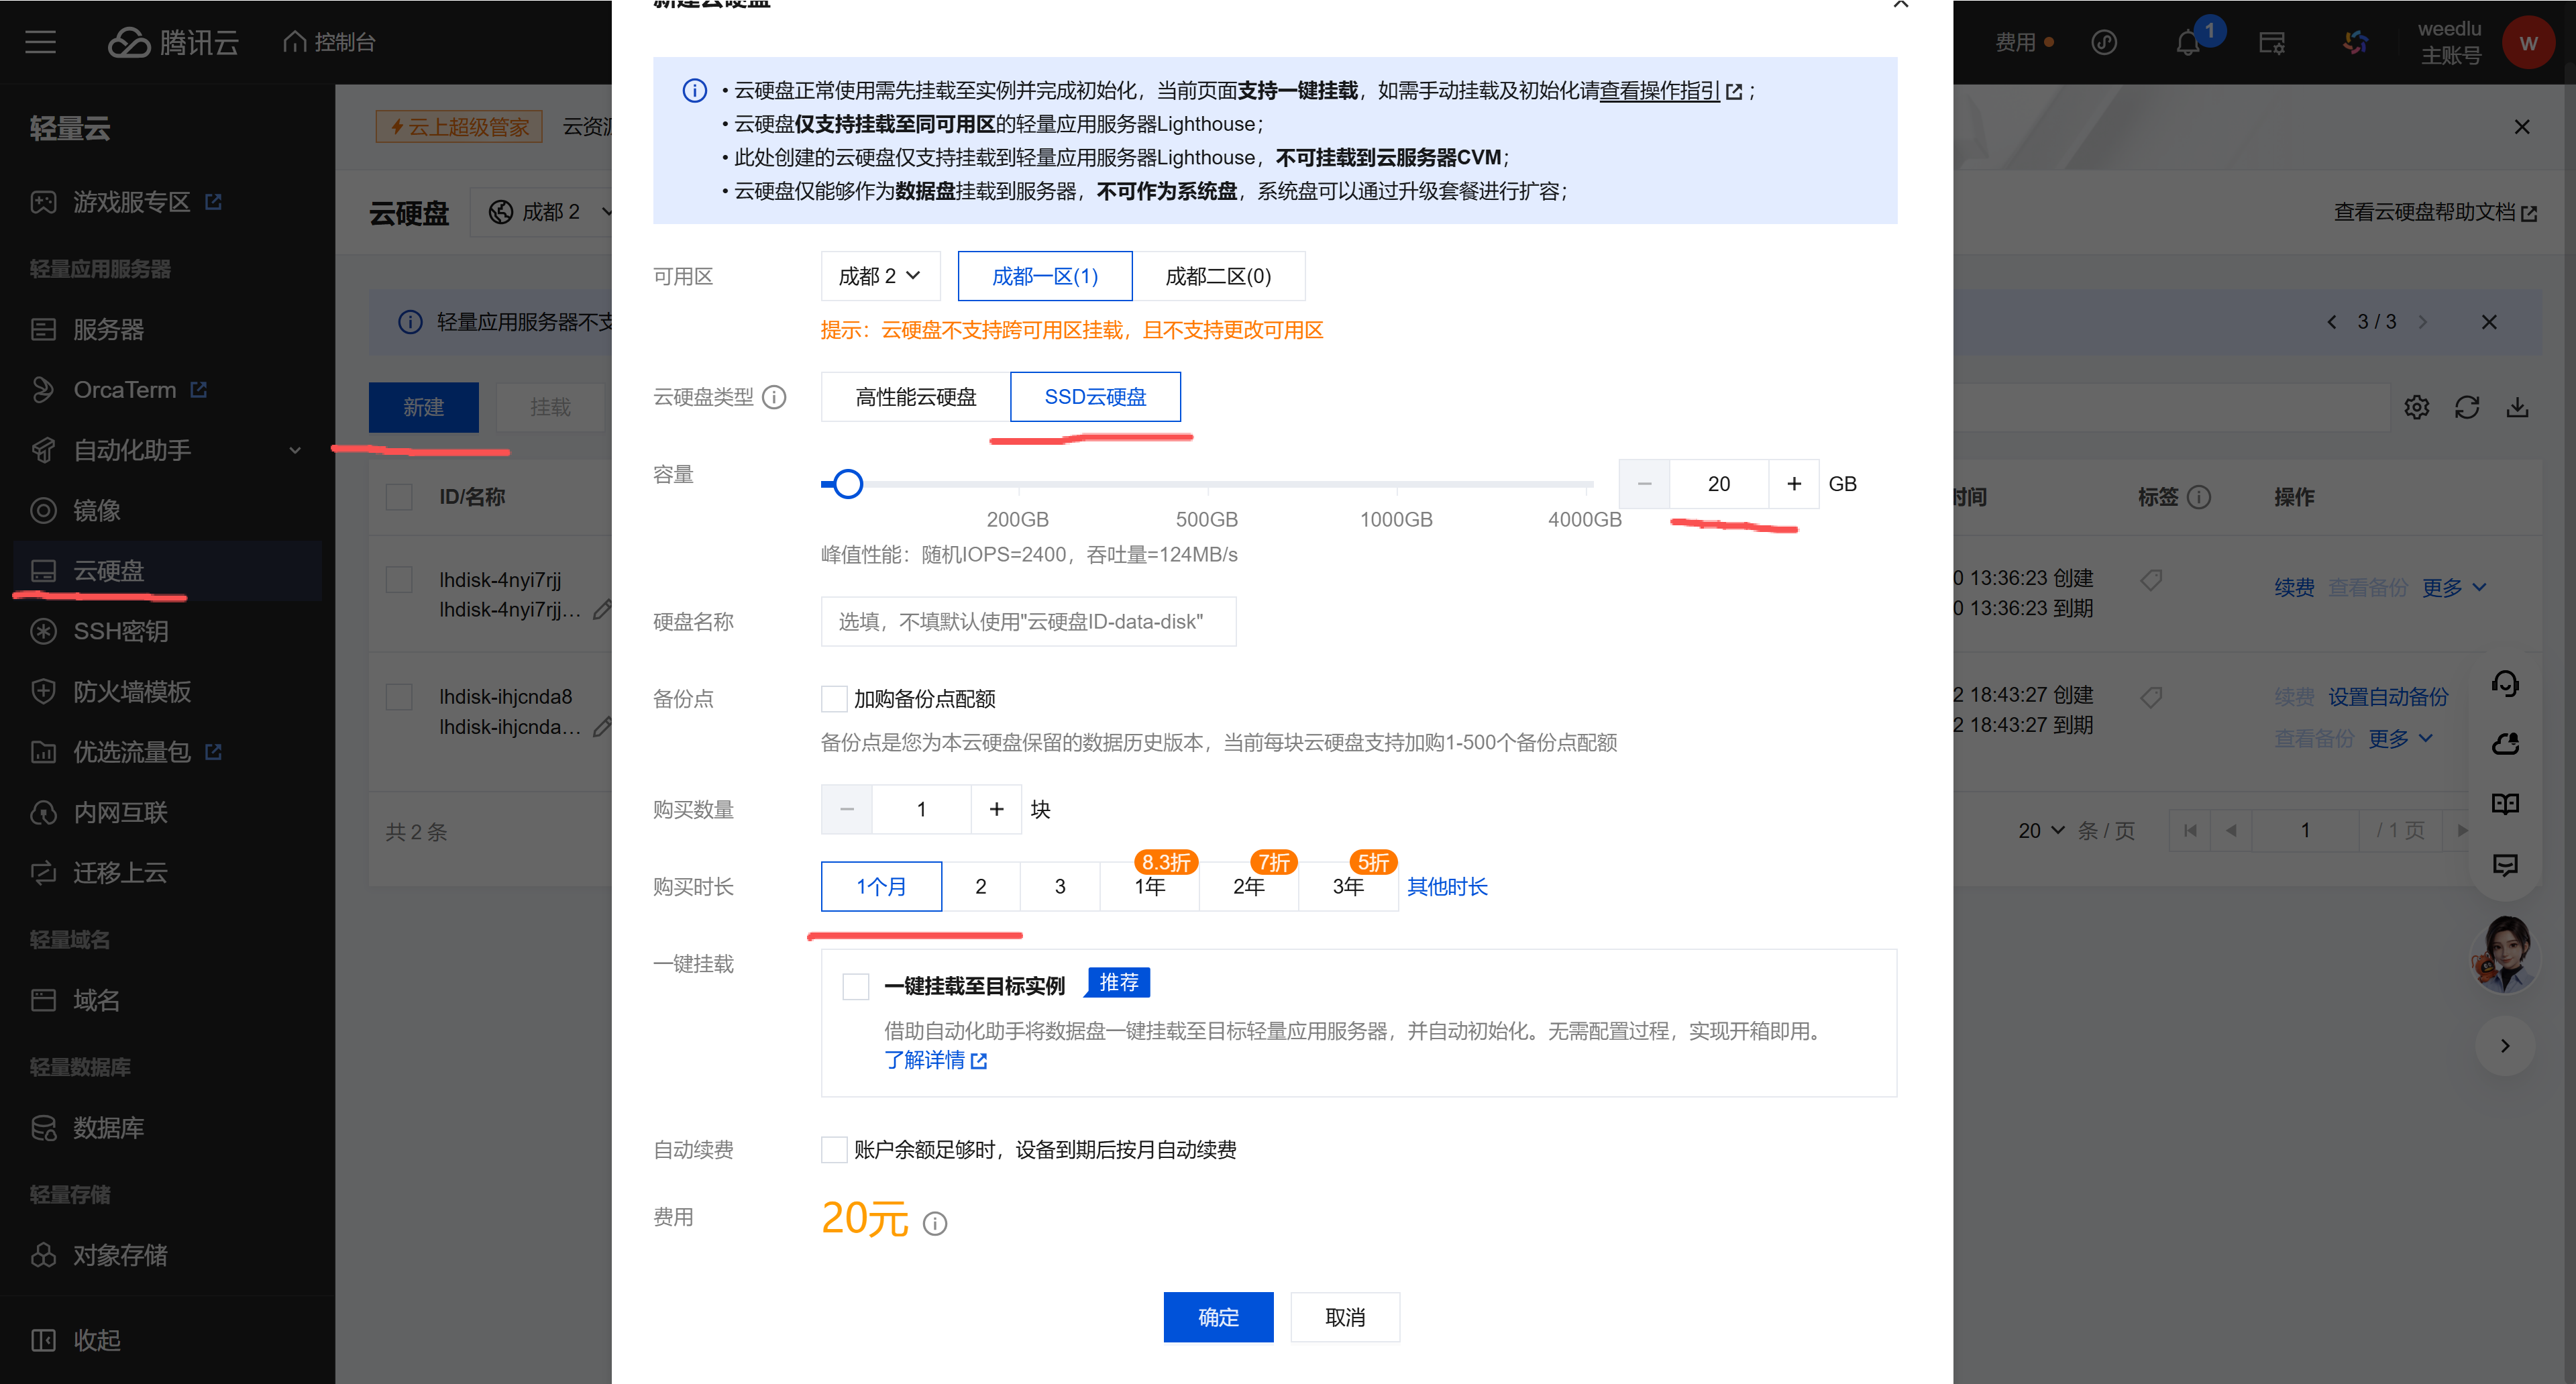Open 了解详情 link
2576x1384 pixels.
[x=935, y=1061]
